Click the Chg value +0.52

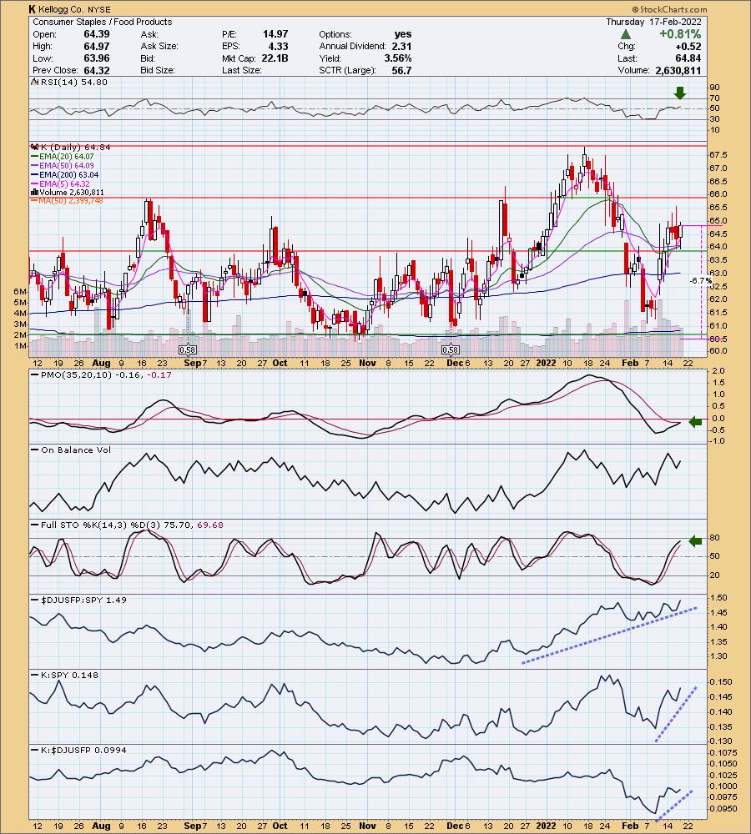(x=688, y=46)
